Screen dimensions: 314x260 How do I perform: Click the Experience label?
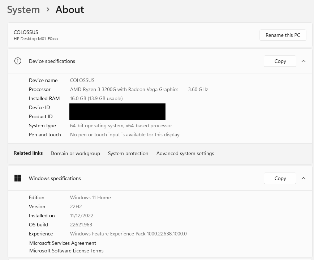pos(41,234)
